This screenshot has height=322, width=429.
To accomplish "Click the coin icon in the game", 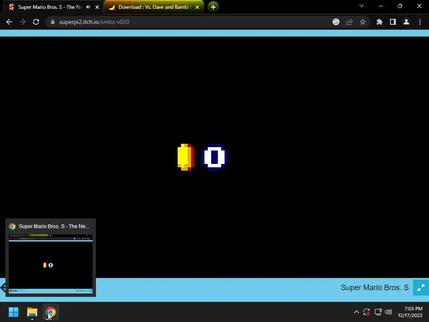I will pyautogui.click(x=186, y=157).
